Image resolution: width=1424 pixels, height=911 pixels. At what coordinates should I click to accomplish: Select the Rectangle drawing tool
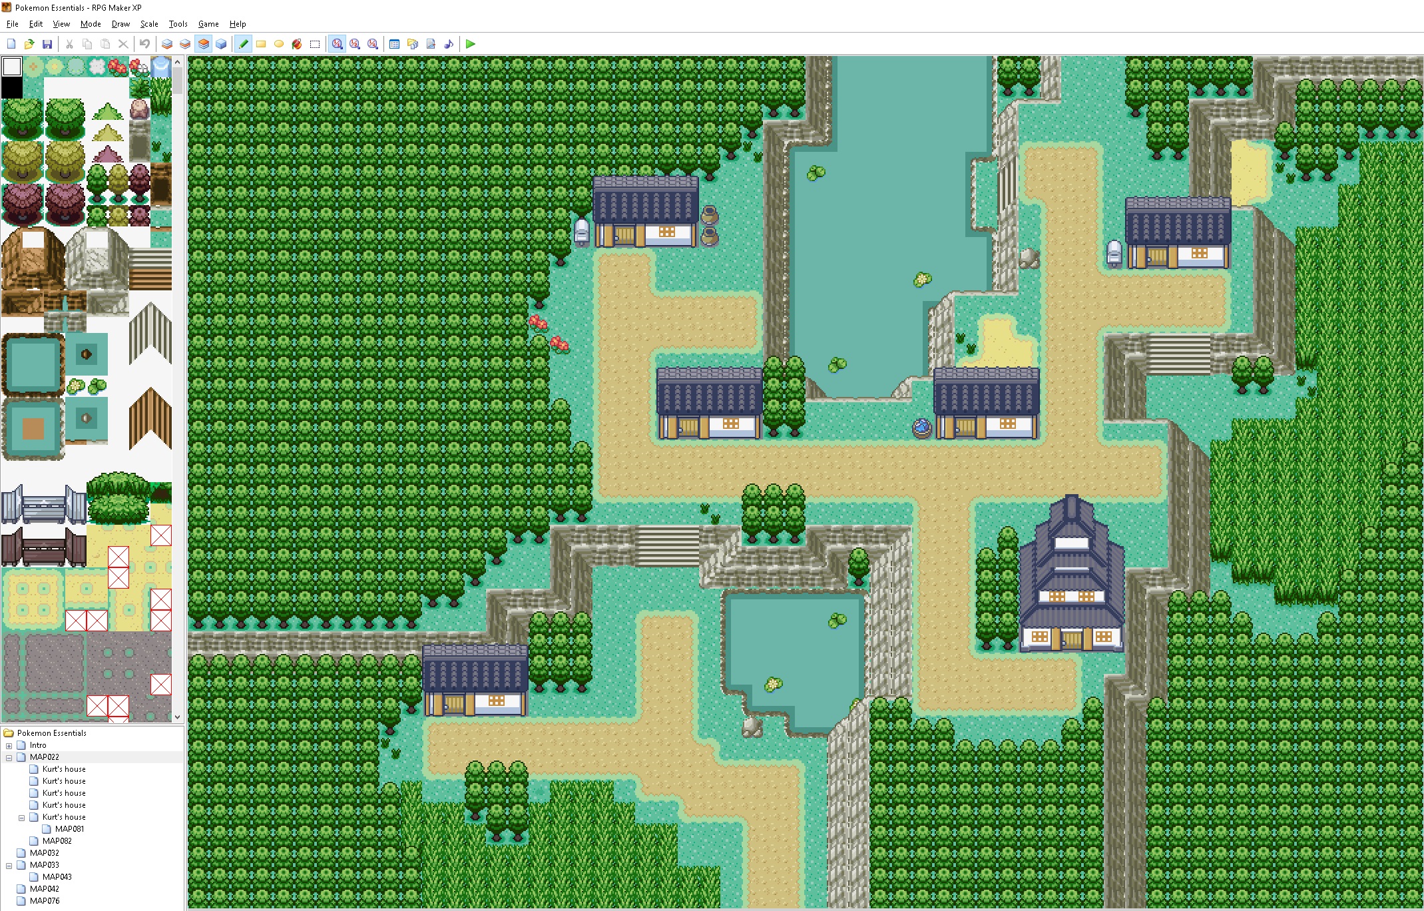(261, 44)
